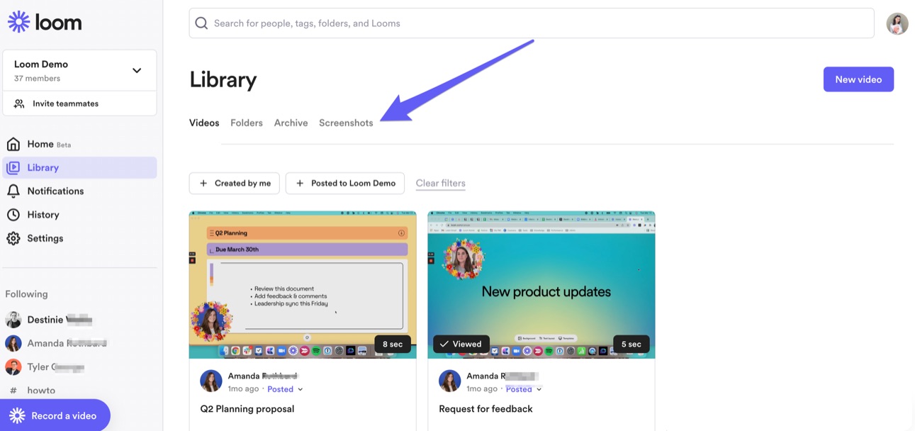The image size is (915, 431).
Task: Open the user profile avatar menu
Action: point(897,23)
